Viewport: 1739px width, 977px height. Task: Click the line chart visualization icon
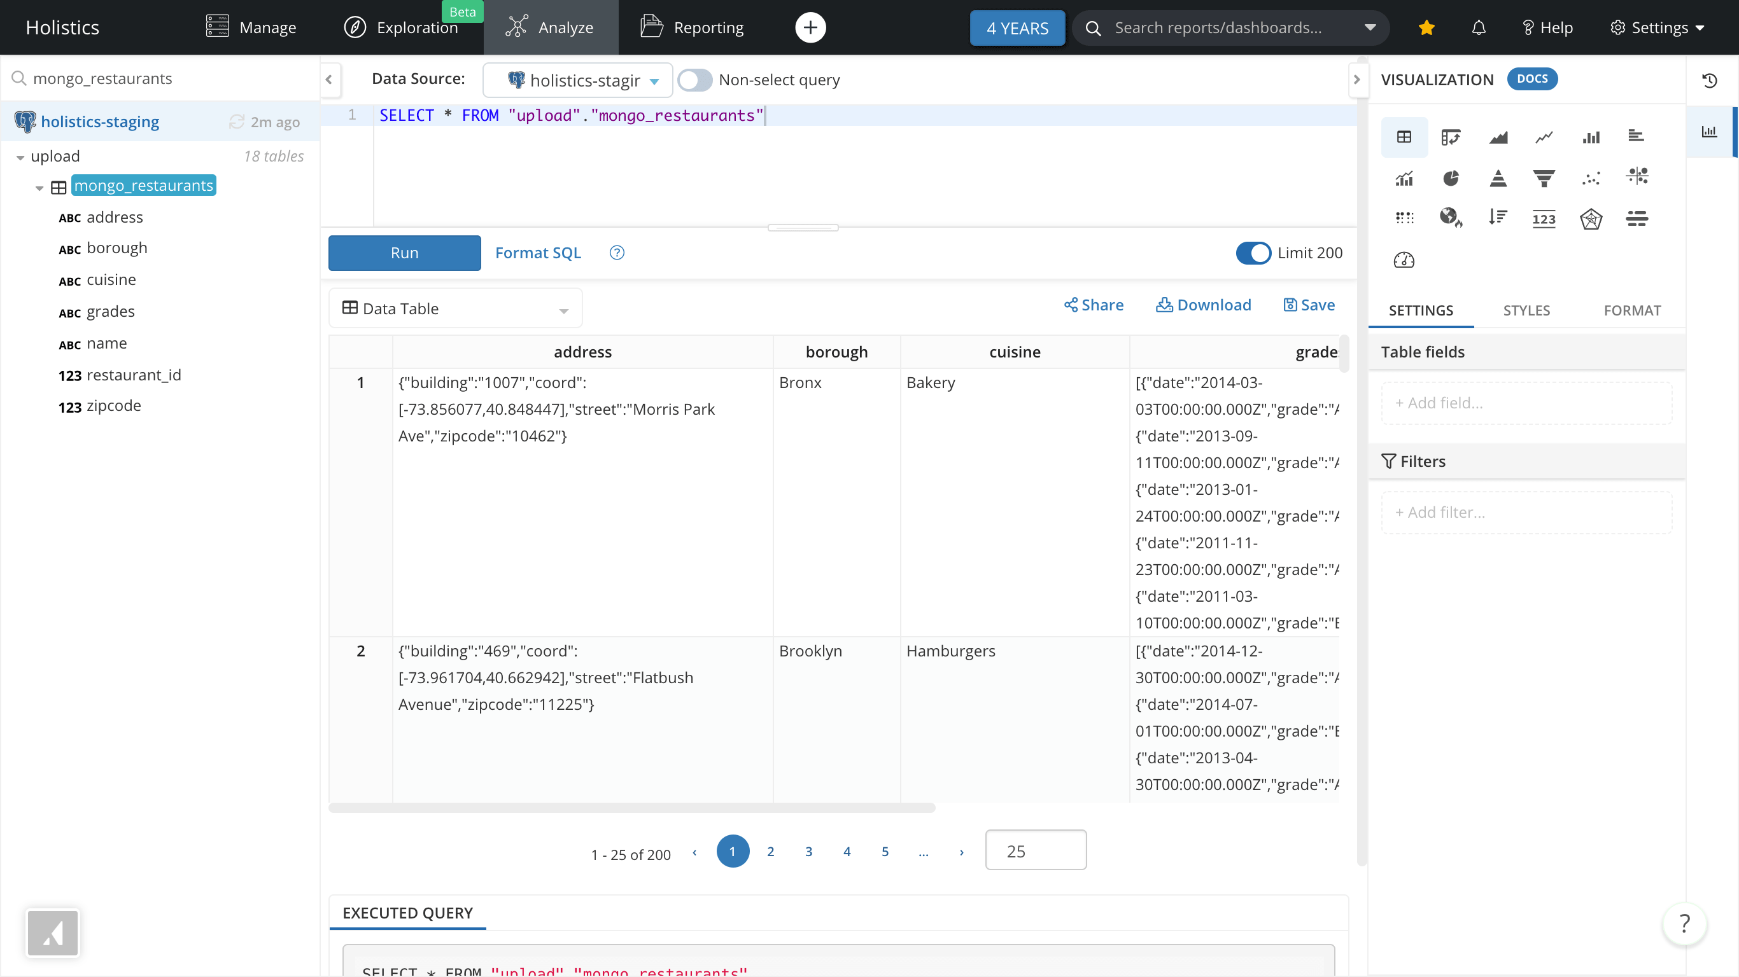1544,136
